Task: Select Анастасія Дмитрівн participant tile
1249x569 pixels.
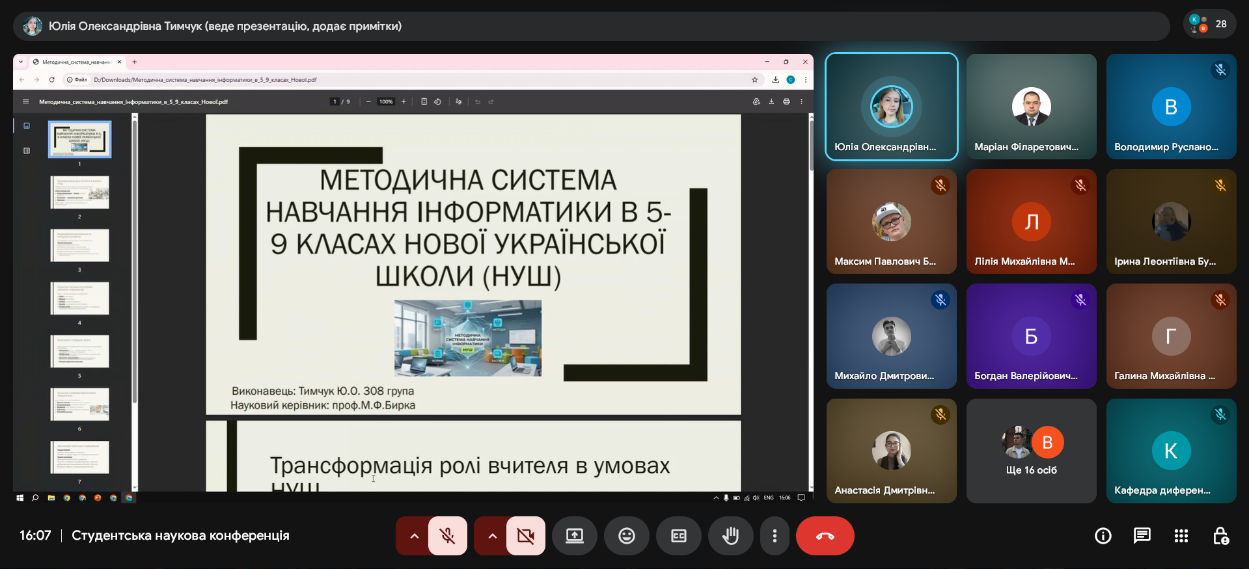Action: [x=892, y=451]
